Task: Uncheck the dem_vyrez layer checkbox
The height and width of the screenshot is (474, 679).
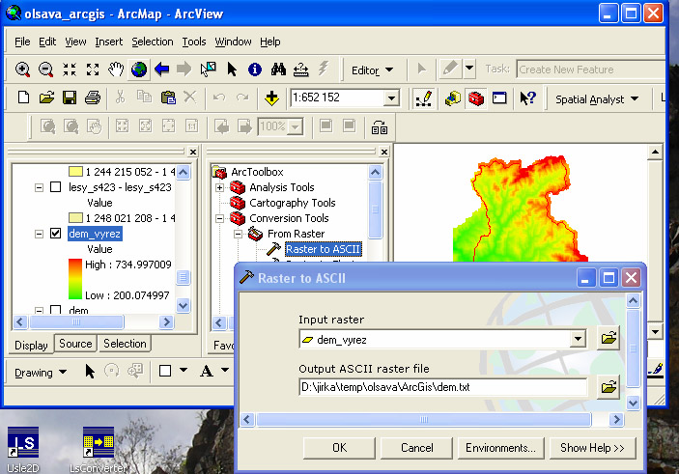Action: (55, 234)
